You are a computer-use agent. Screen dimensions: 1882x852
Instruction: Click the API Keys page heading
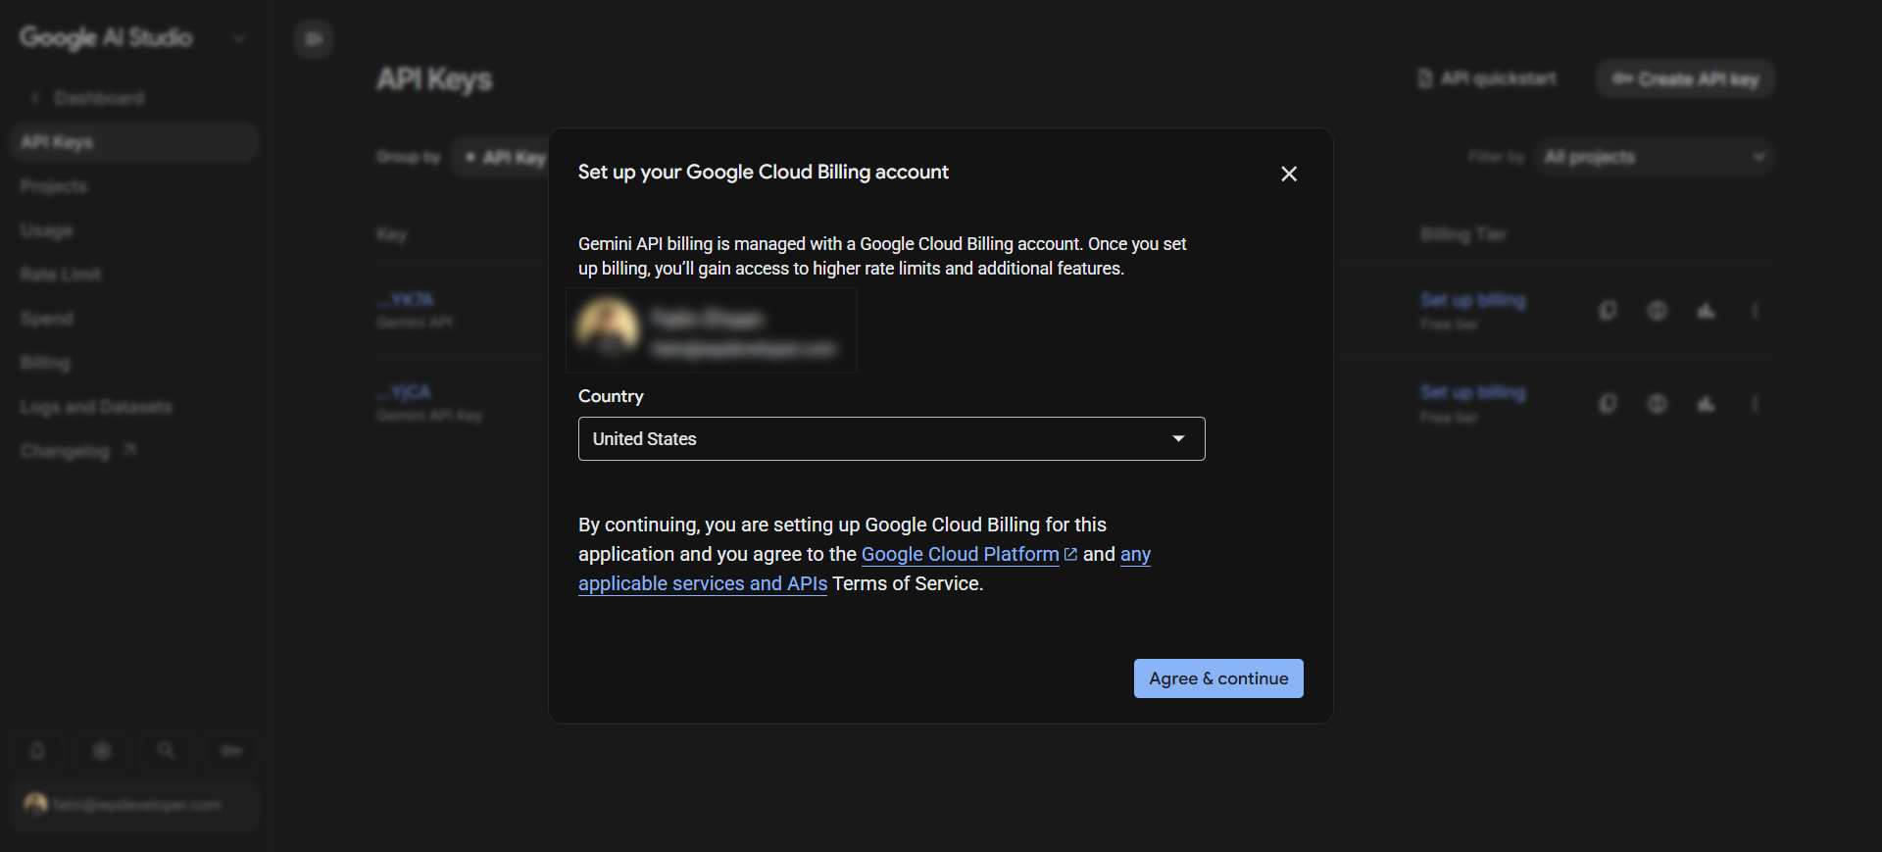coord(434,79)
